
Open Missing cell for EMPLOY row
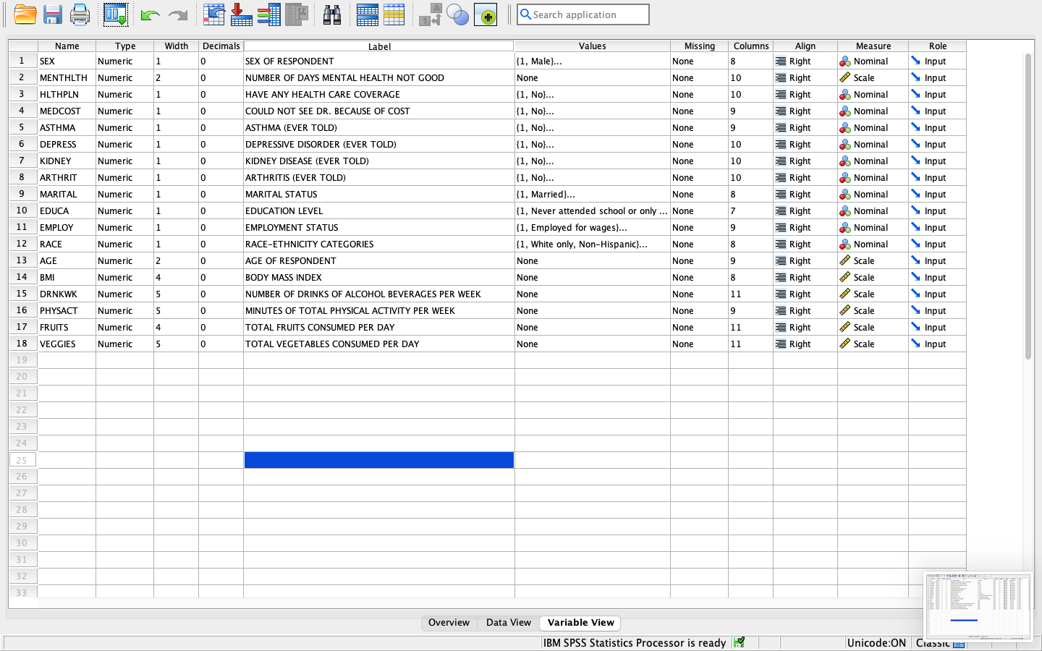tap(699, 227)
